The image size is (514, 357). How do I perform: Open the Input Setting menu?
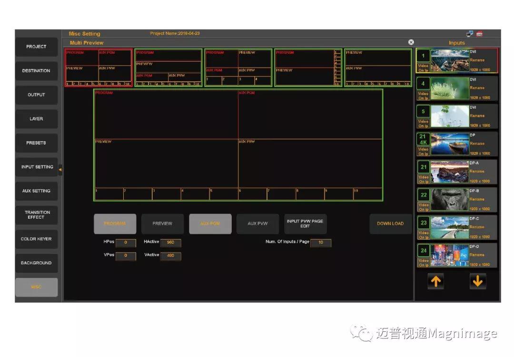[x=37, y=167]
